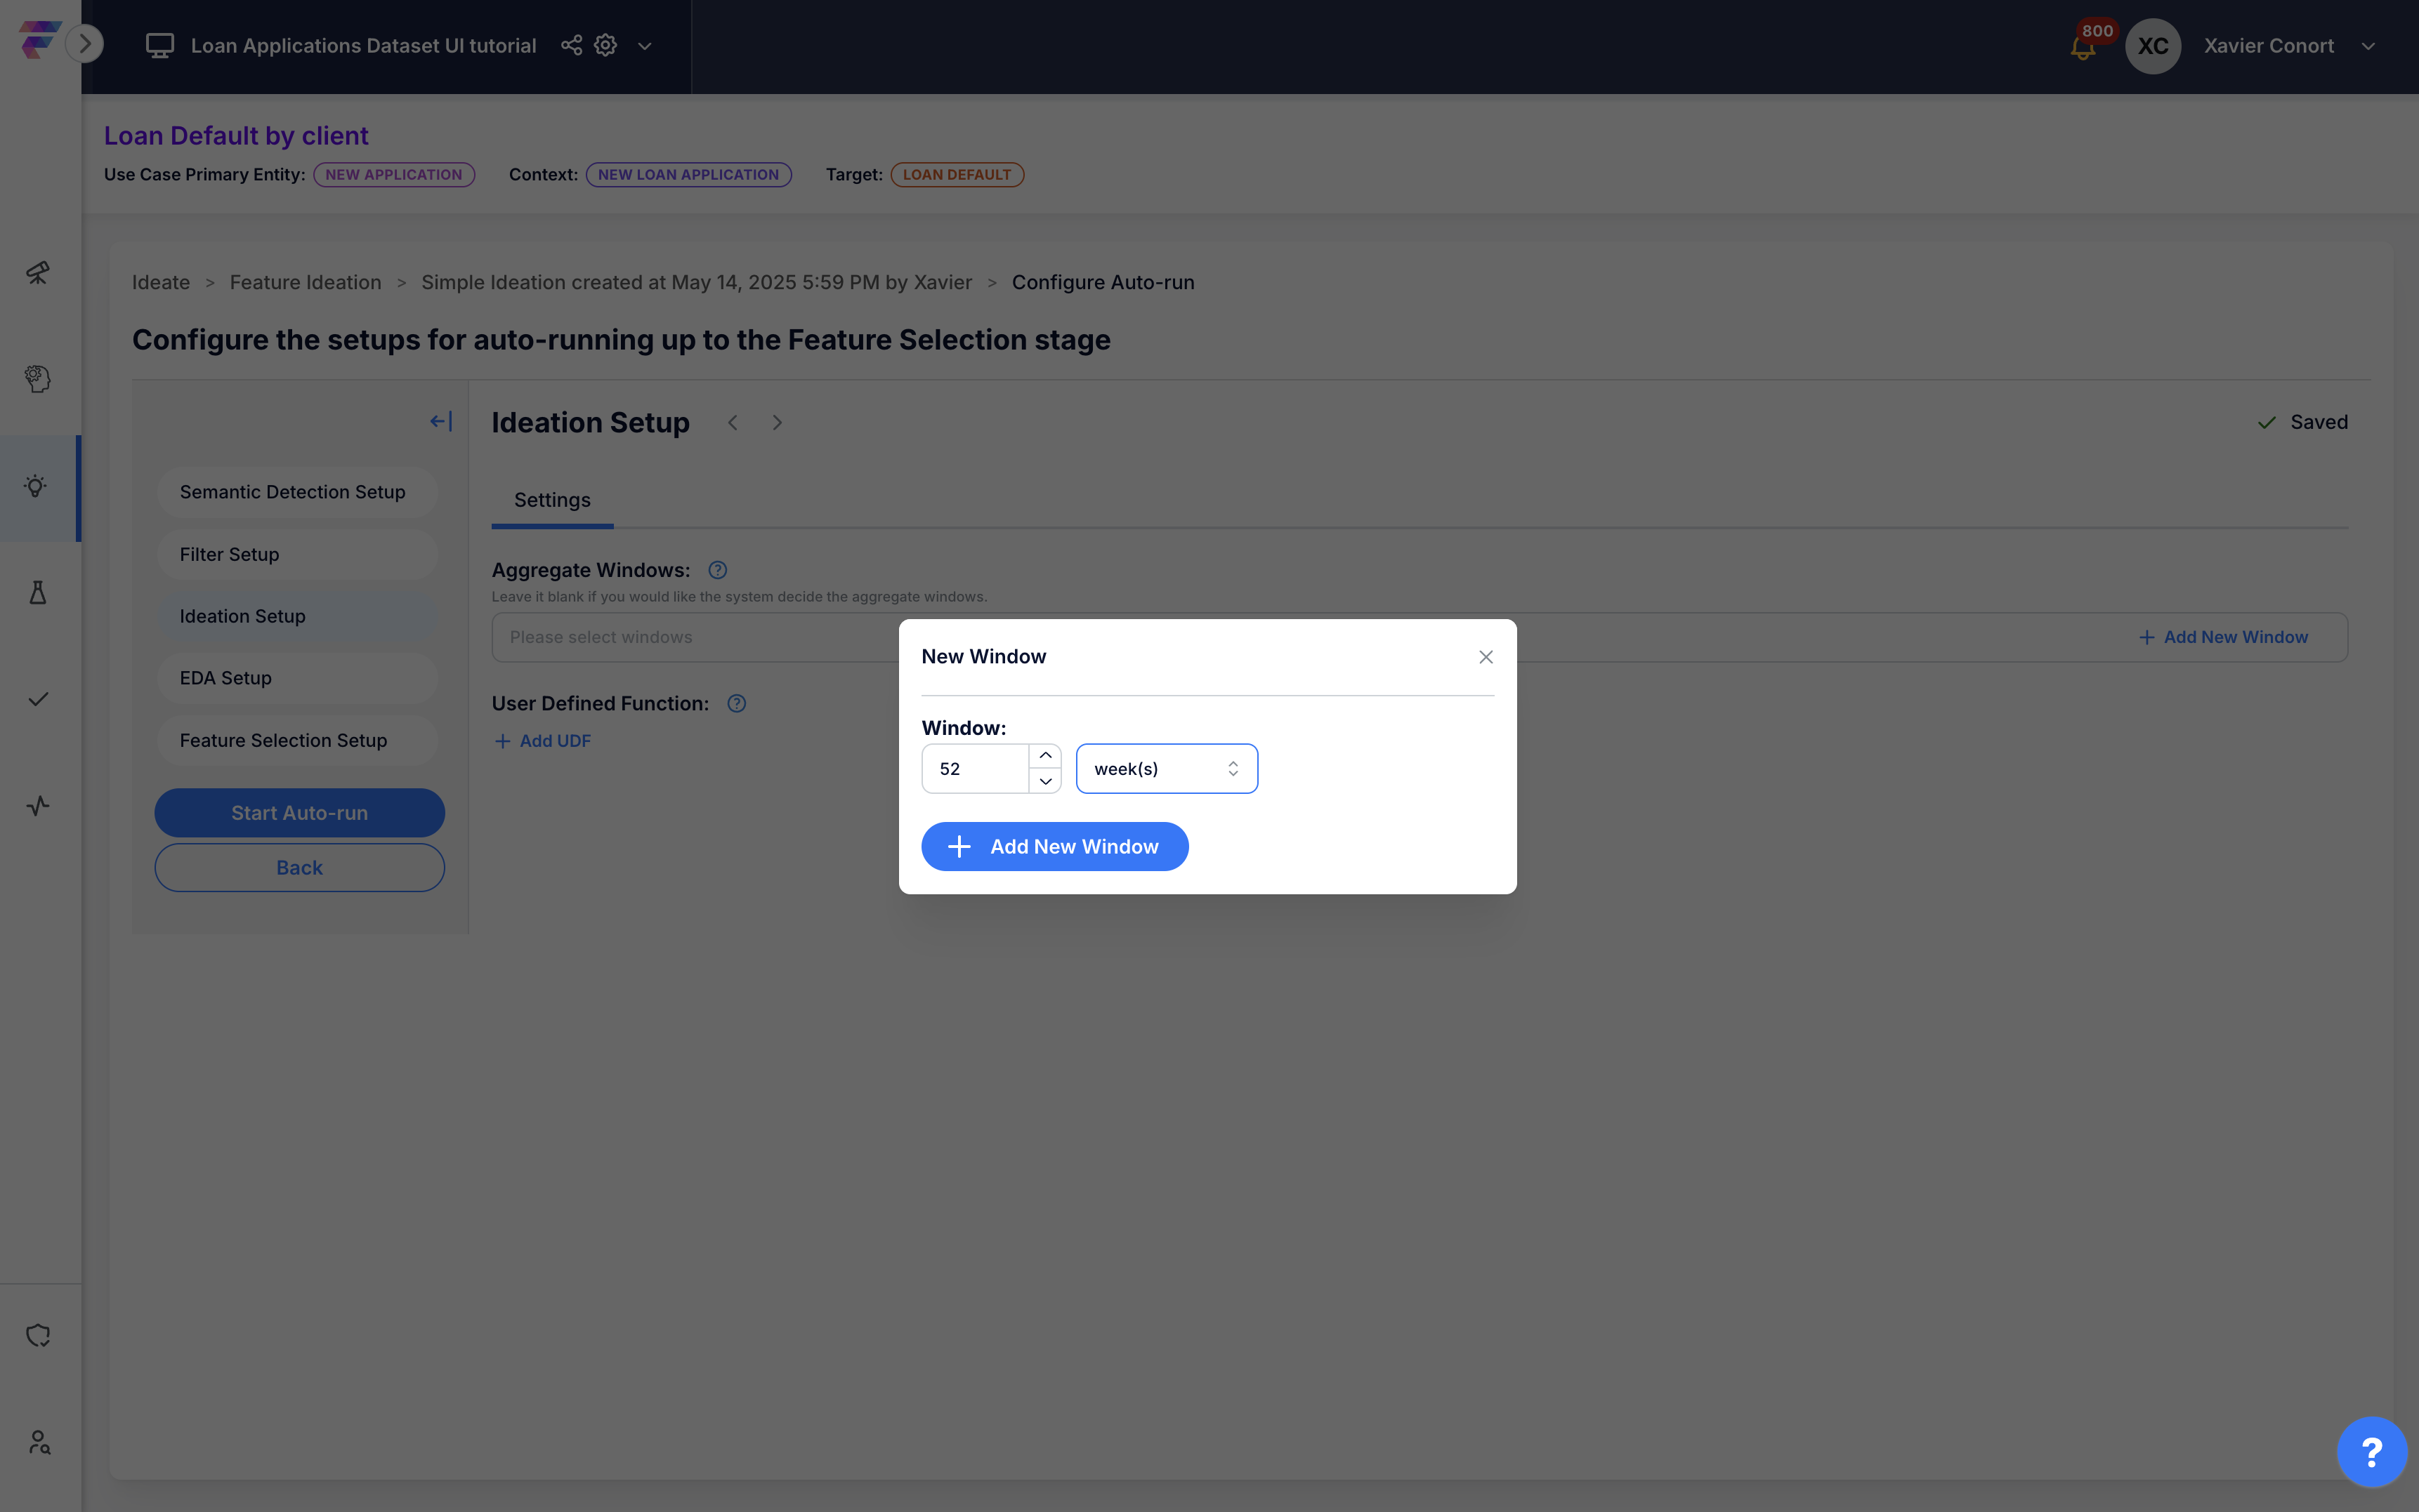This screenshot has width=2419, height=1512.
Task: Decrease window value with down stepper
Action: tap(1045, 781)
